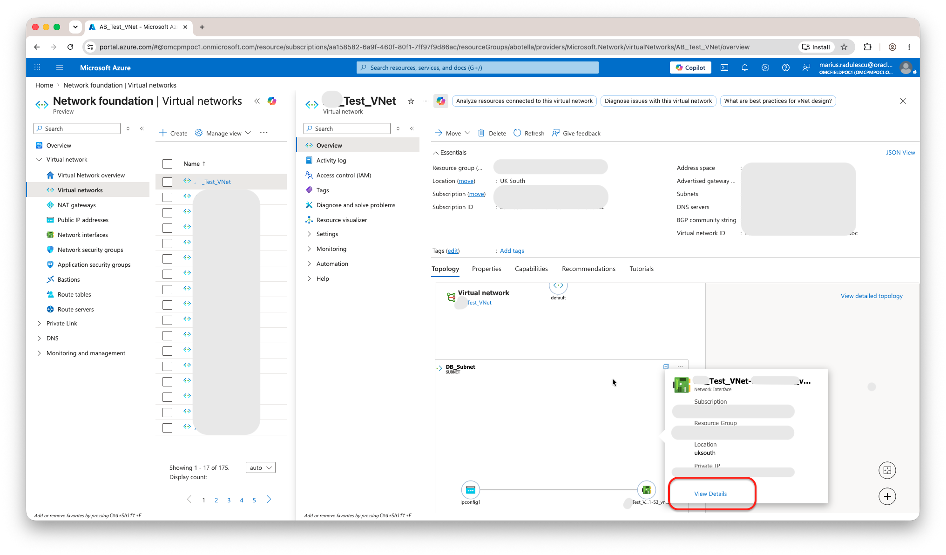
Task: Expand Automation in resource menu
Action: click(309, 264)
